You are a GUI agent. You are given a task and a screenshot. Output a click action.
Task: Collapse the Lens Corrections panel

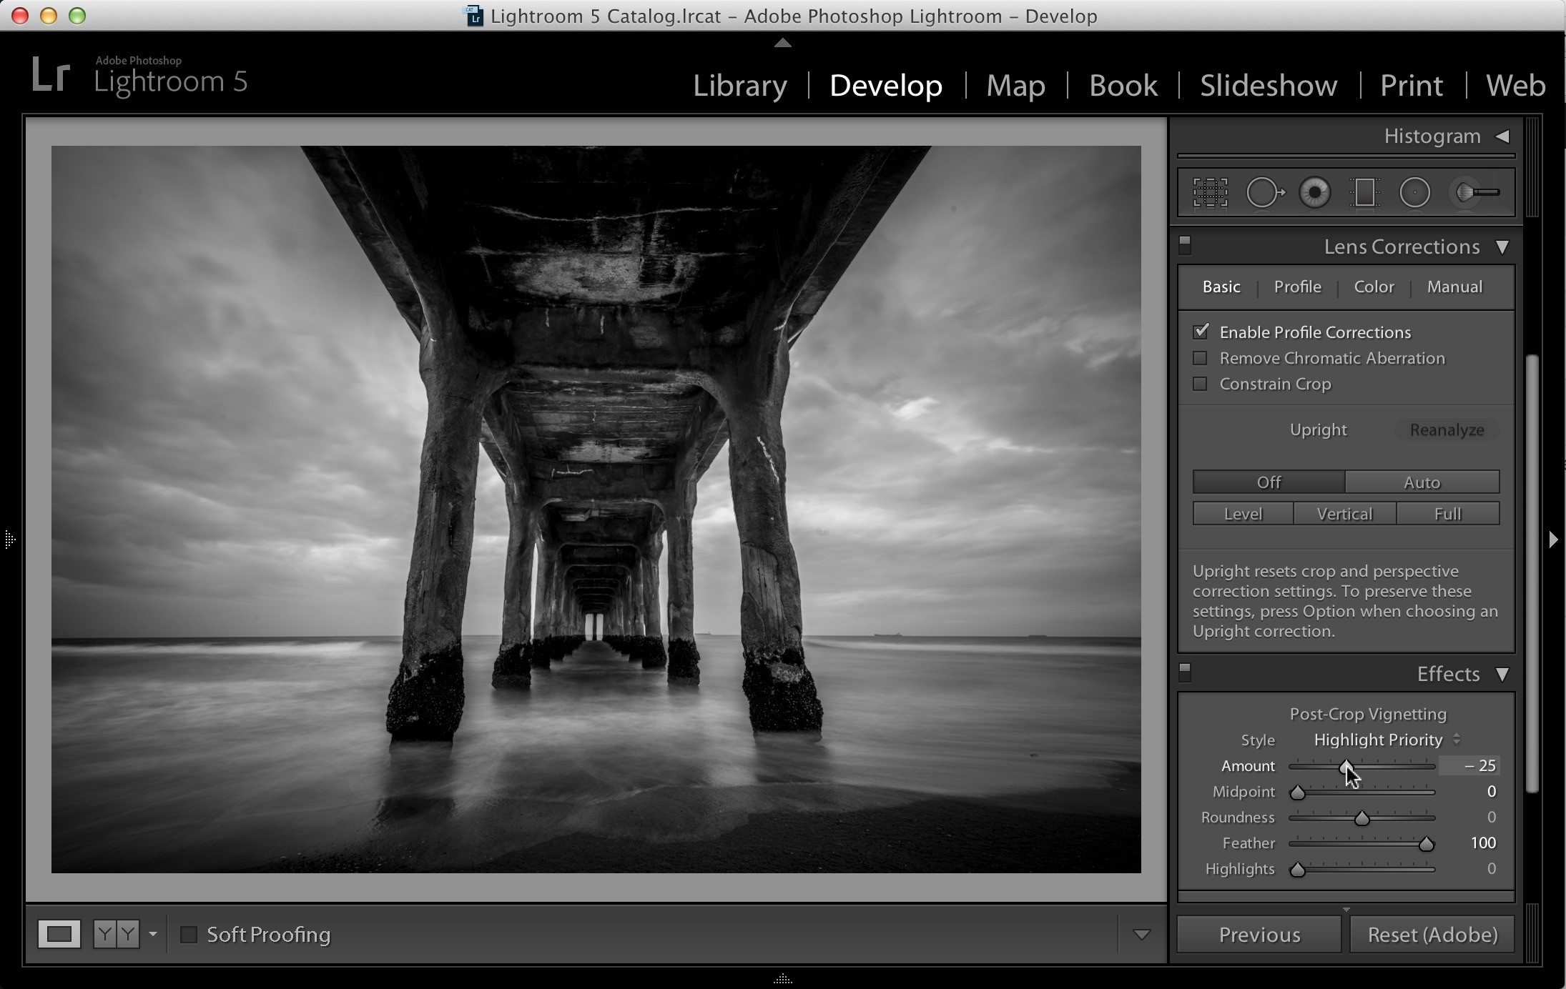point(1502,247)
